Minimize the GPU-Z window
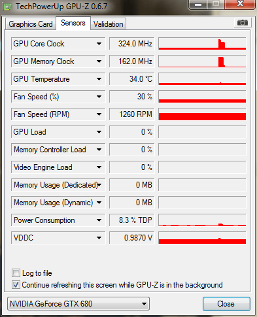This screenshot has height=317, width=257. tap(198, 5)
